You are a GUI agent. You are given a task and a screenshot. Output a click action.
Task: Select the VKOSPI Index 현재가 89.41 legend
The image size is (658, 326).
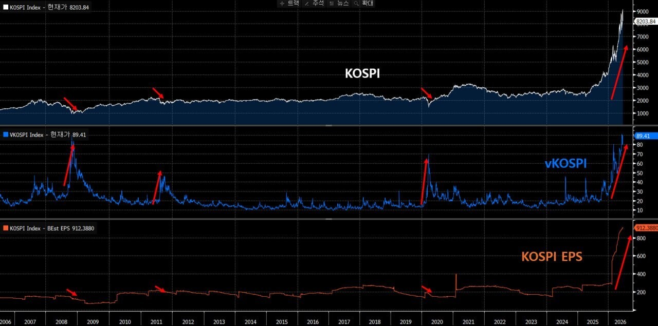click(44, 135)
